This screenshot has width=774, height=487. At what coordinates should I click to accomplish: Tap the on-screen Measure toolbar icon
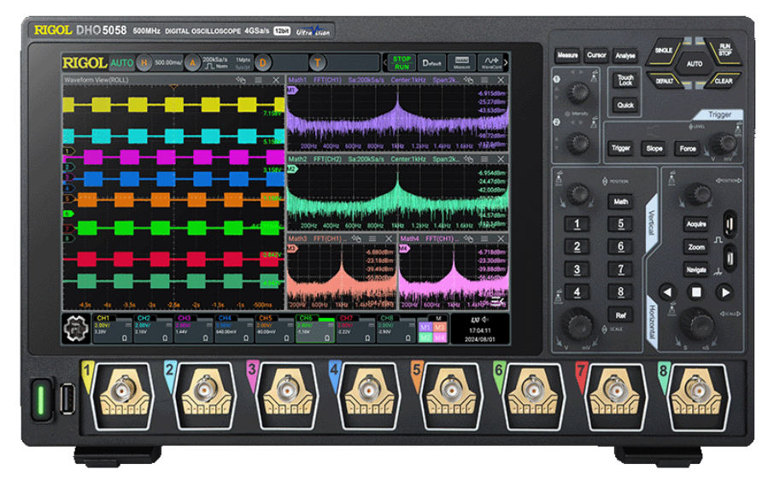[461, 62]
